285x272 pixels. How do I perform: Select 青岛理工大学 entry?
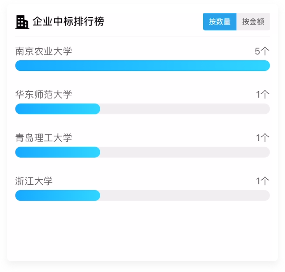(x=44, y=138)
